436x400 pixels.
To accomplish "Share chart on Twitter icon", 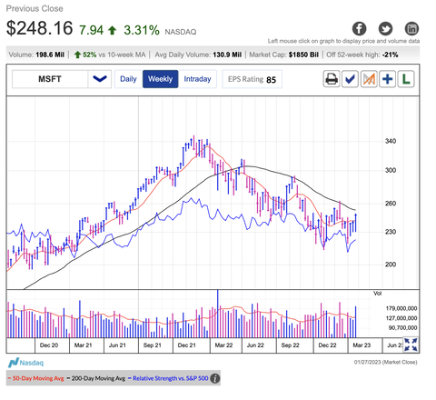I will pyautogui.click(x=385, y=29).
